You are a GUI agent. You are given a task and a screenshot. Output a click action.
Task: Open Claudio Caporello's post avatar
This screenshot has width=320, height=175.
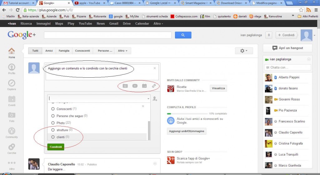tap(34, 164)
